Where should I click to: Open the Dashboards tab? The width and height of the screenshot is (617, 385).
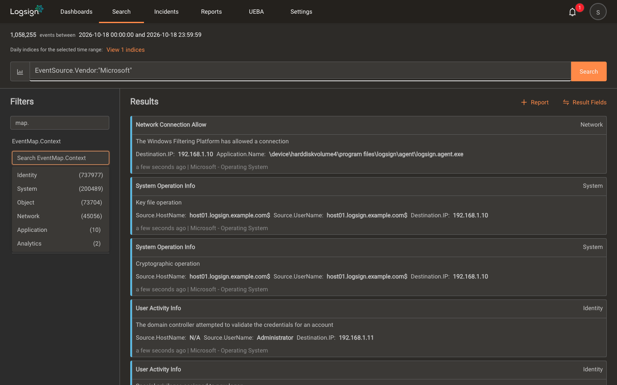click(x=76, y=12)
